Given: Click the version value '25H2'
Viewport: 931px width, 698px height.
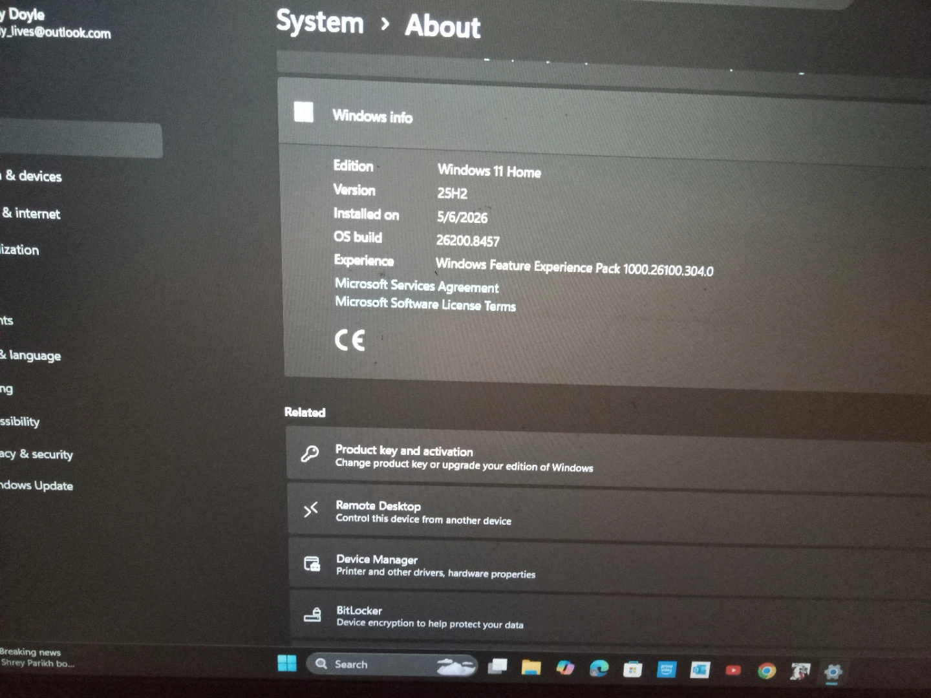Looking at the screenshot, I should (x=452, y=193).
